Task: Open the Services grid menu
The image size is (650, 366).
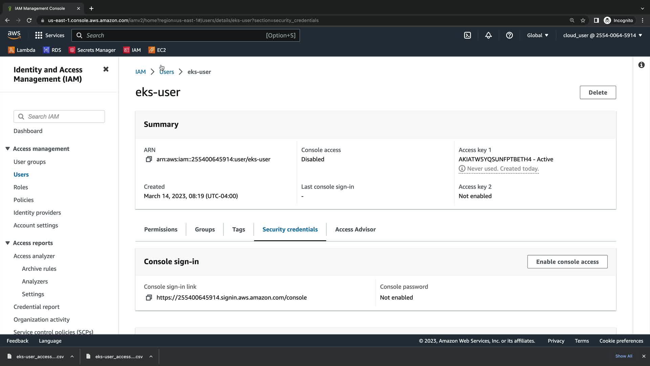Action: 49,35
